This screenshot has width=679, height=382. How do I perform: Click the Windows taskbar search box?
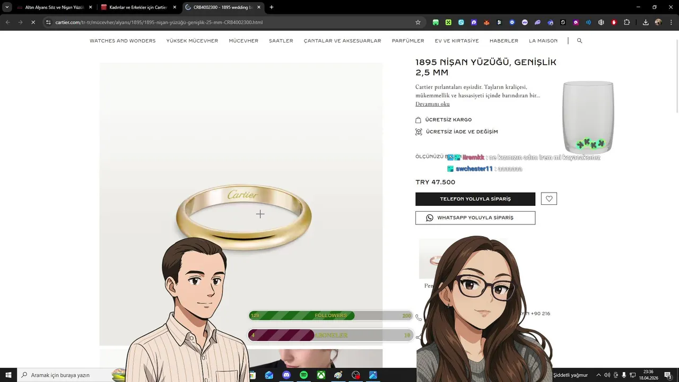pyautogui.click(x=64, y=375)
